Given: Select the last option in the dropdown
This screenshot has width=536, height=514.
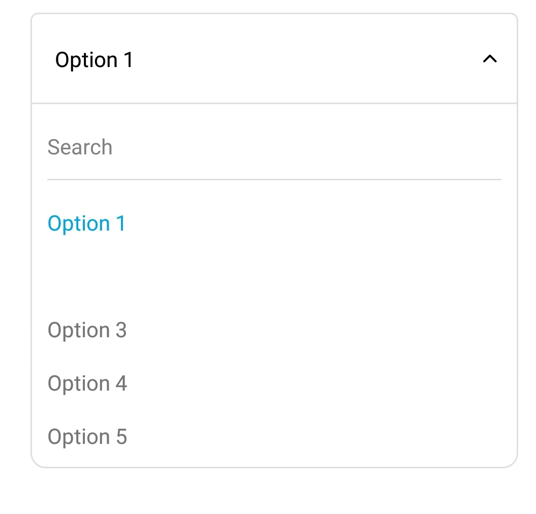Looking at the screenshot, I should click(86, 437).
